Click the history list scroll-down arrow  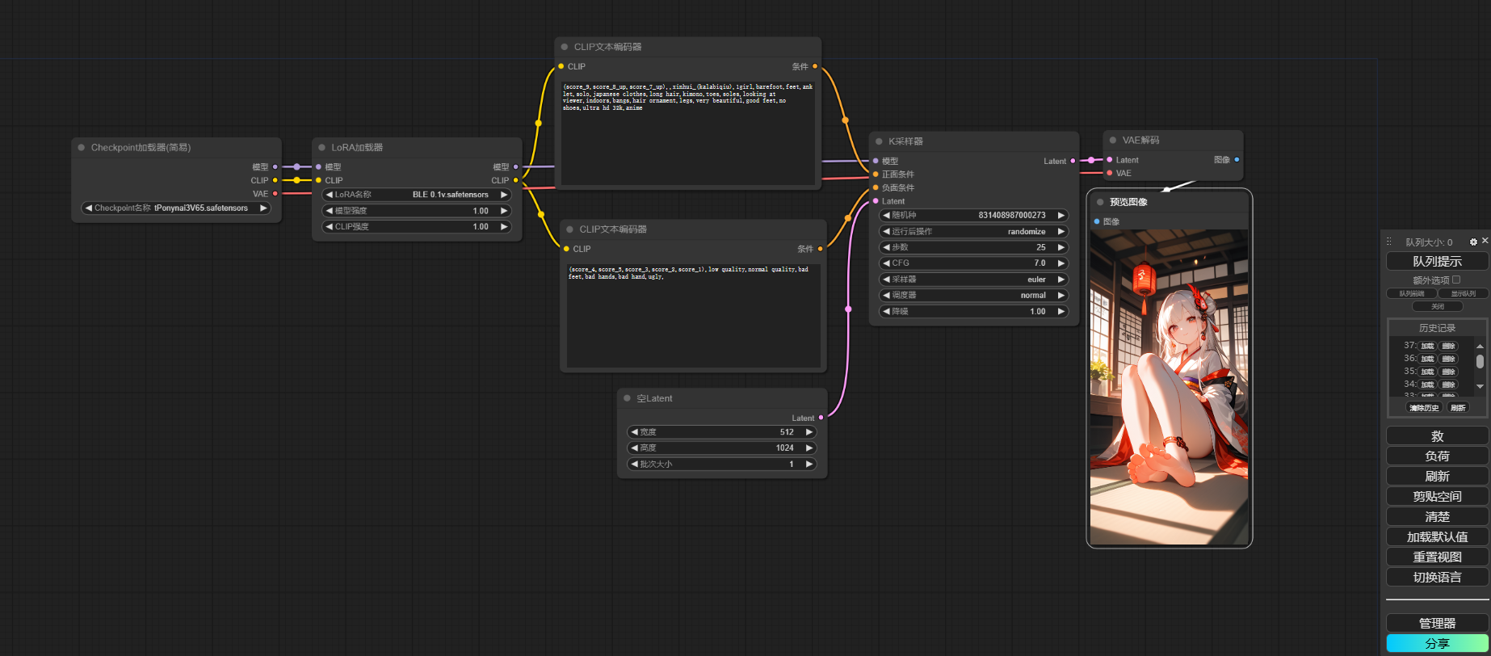pyautogui.click(x=1480, y=387)
